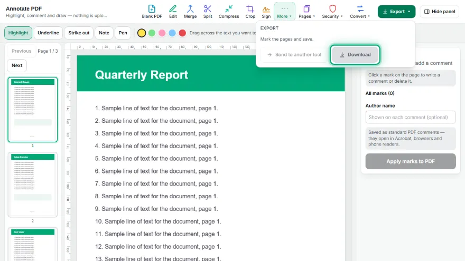Open the Sign tool

click(x=266, y=12)
